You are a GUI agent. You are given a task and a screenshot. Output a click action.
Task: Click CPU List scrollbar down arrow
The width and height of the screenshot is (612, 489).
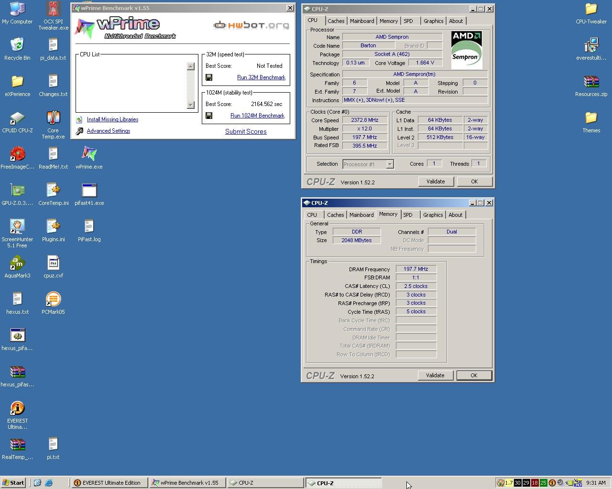pos(191,105)
